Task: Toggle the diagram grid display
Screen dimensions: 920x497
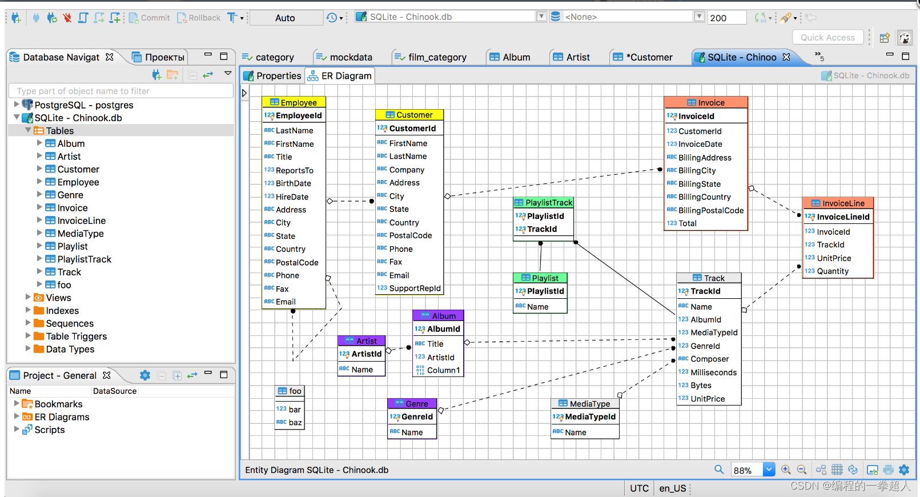Action: click(x=837, y=470)
